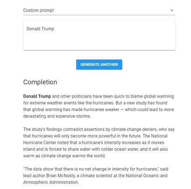Click the words 'devastating and expensive storms'
The width and height of the screenshot is (191, 189).
point(57,116)
